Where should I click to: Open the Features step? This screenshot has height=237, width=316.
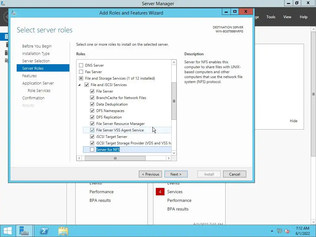click(29, 76)
